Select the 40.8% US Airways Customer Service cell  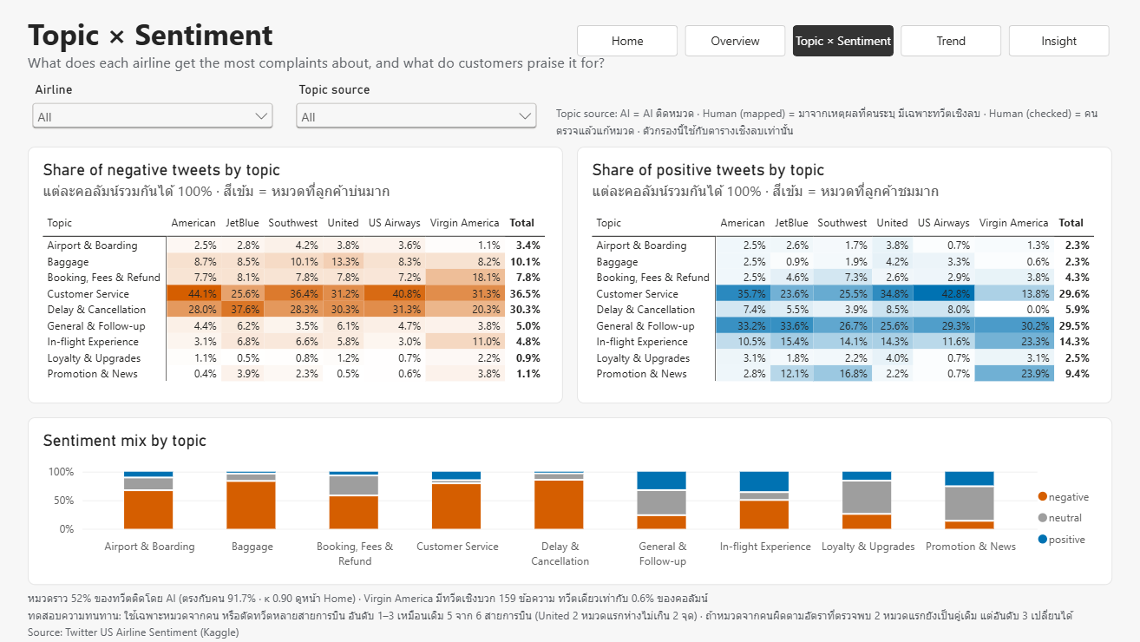(396, 294)
